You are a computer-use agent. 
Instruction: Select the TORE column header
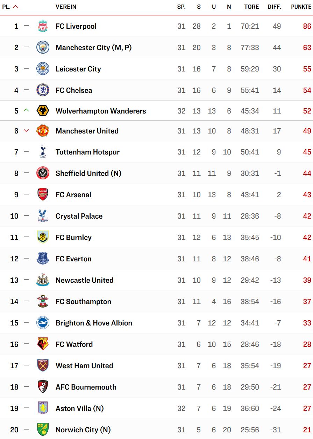click(x=252, y=7)
